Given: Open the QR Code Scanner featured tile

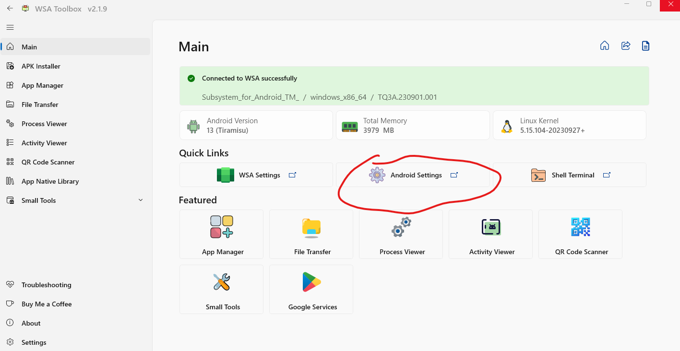Looking at the screenshot, I should coord(581,234).
